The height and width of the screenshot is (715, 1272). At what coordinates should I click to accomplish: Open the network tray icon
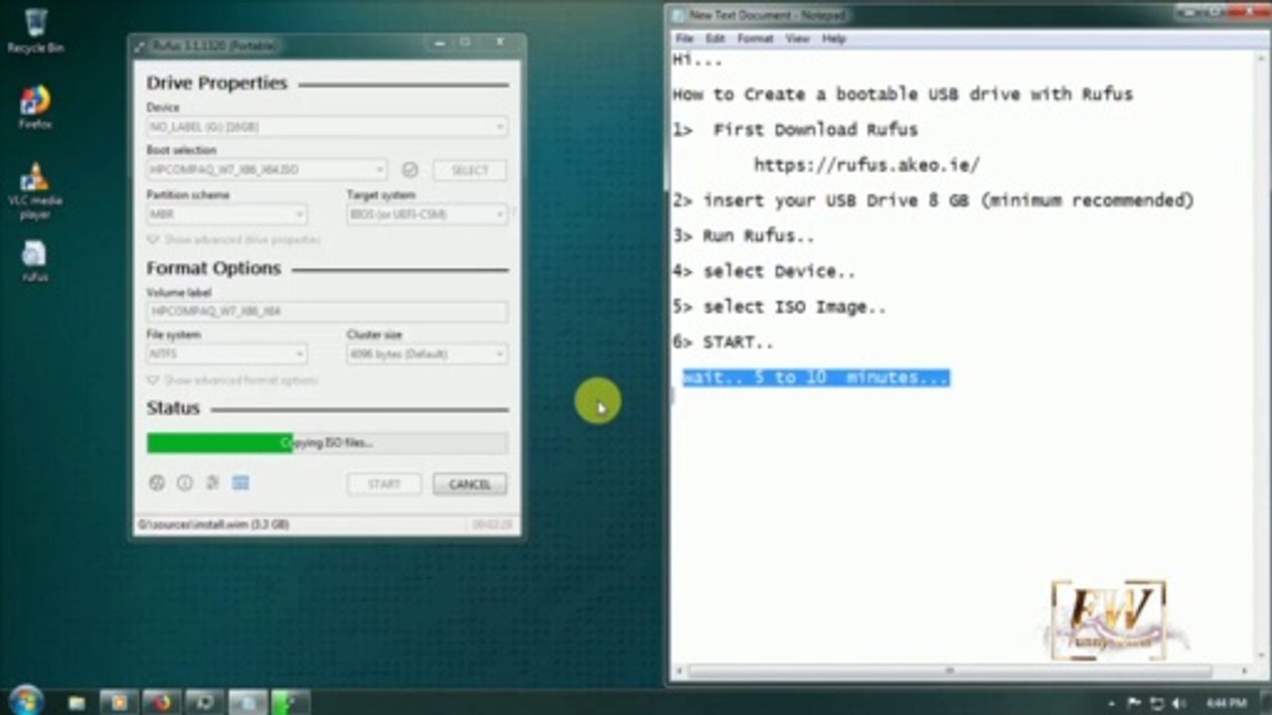pos(1156,703)
